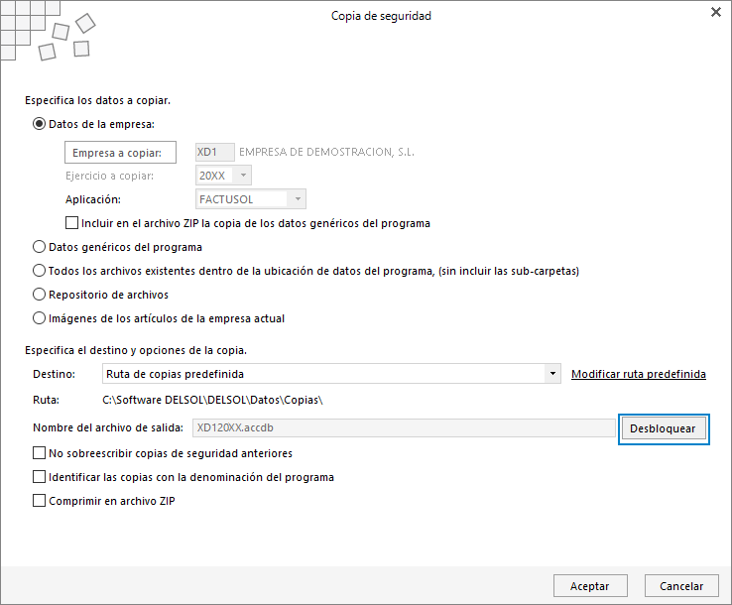
Task: Close the Copia de seguridad dialog
Action: 716,12
